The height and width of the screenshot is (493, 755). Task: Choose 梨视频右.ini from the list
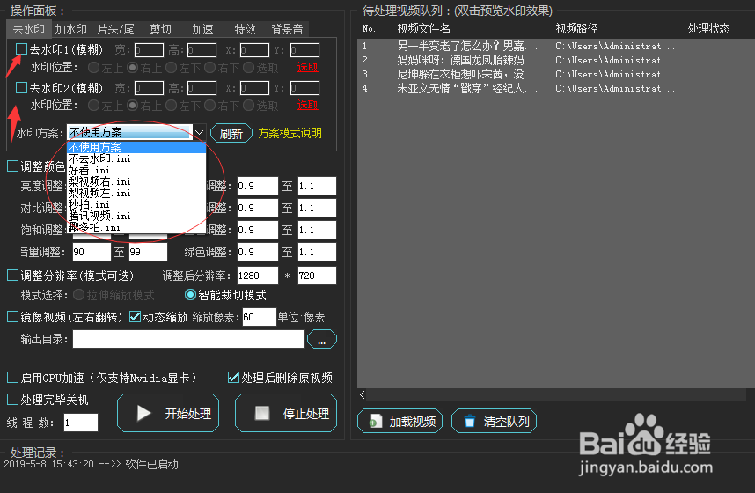136,181
